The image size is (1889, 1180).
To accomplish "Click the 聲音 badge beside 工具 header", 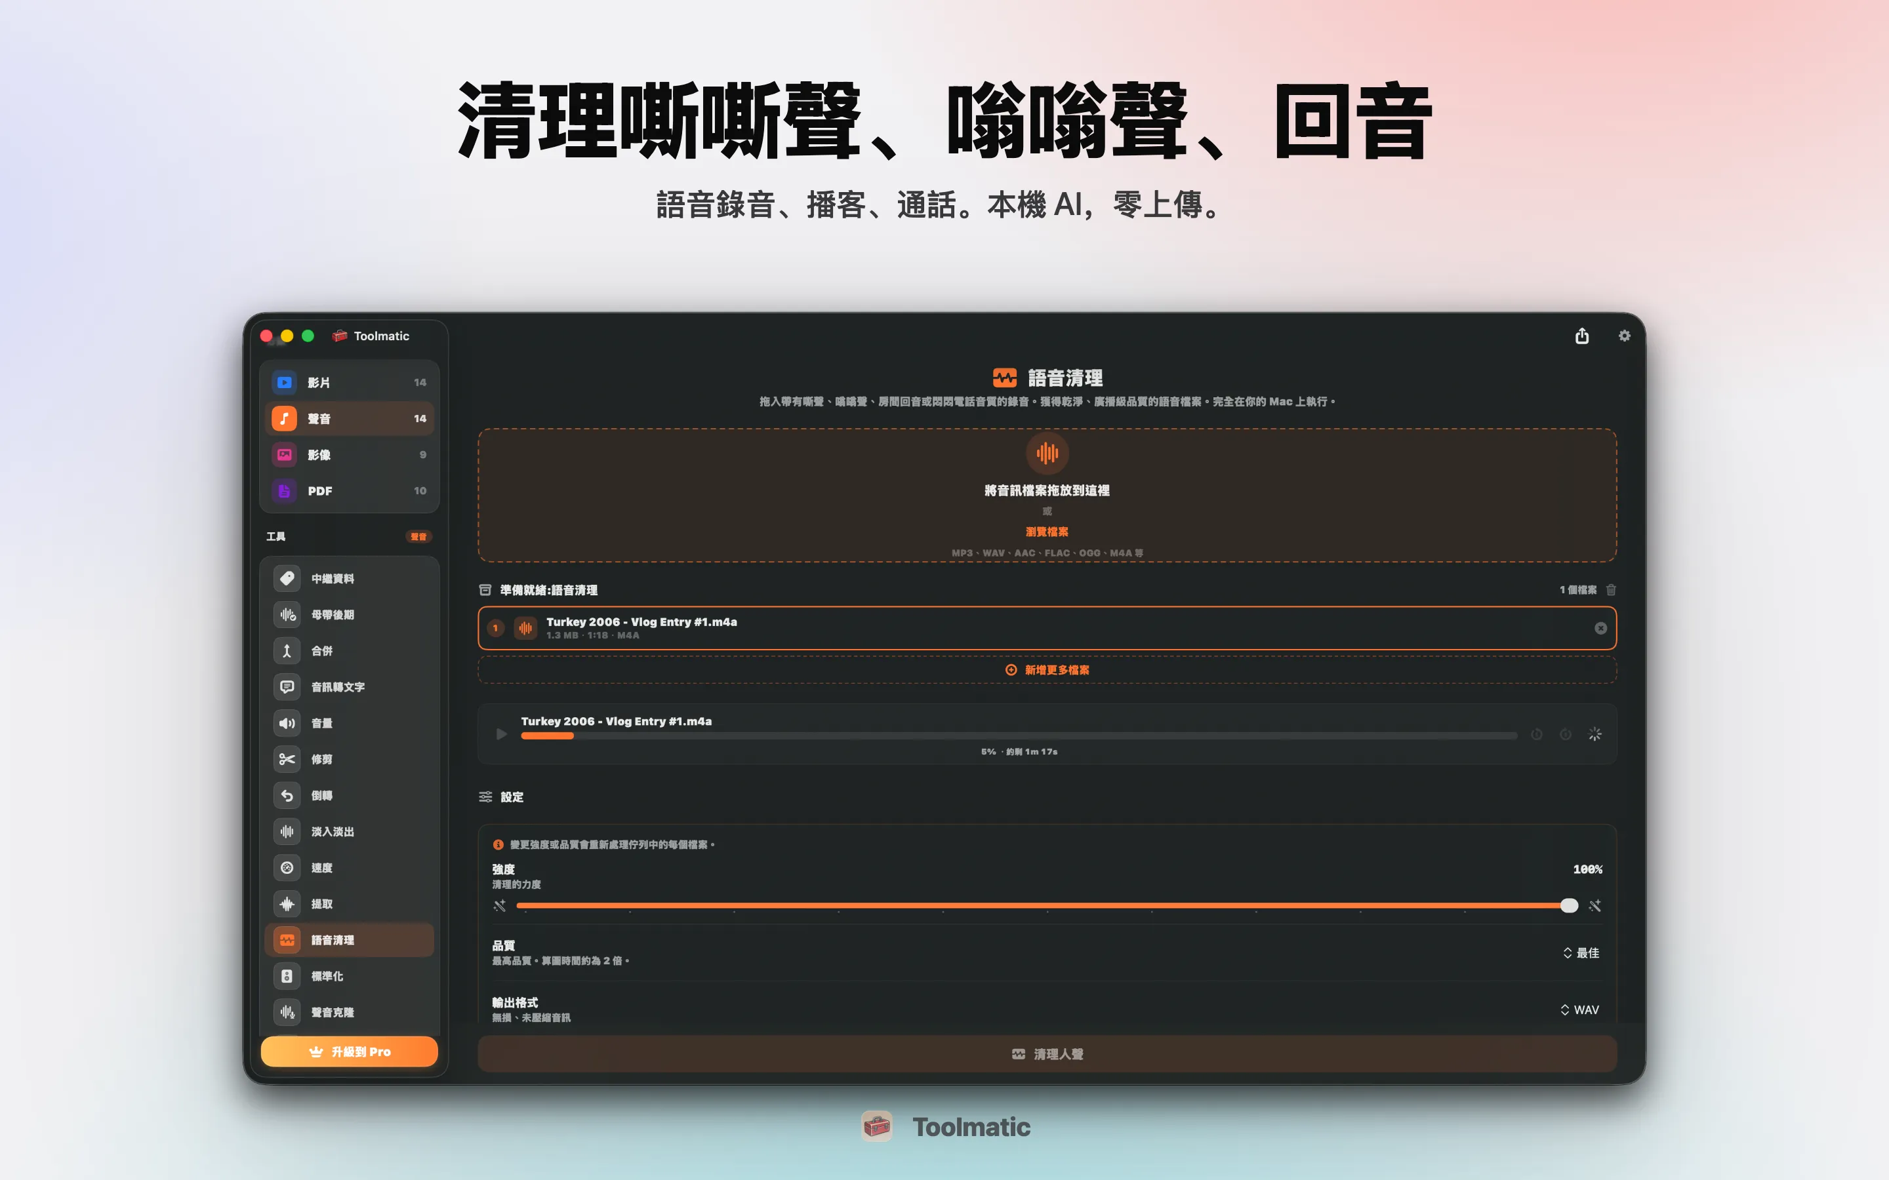I will point(418,536).
